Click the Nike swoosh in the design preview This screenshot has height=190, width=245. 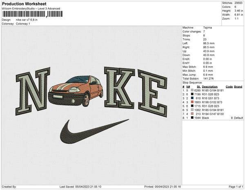pos(95,131)
